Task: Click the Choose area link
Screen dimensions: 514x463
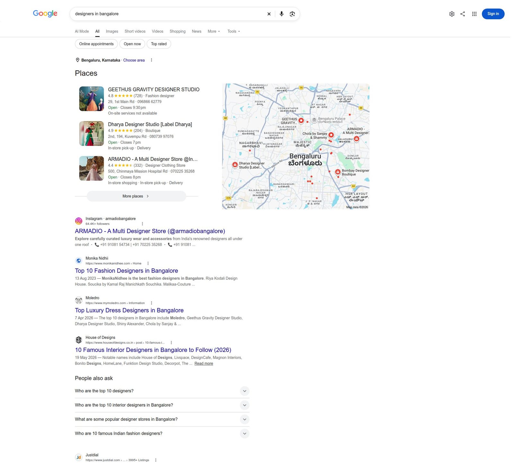Action: [x=134, y=60]
